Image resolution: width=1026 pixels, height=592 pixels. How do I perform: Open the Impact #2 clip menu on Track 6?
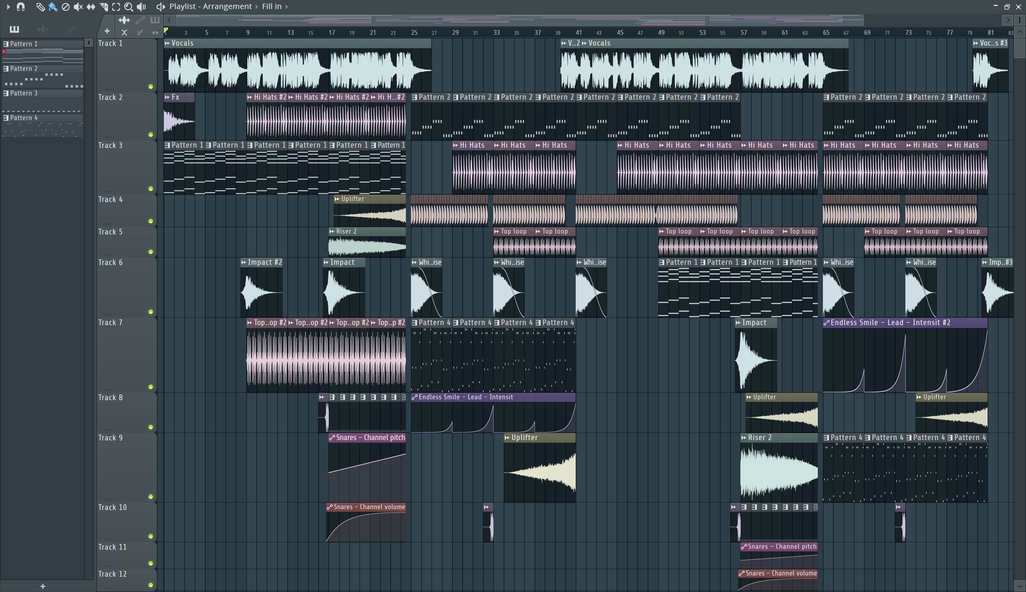(243, 262)
